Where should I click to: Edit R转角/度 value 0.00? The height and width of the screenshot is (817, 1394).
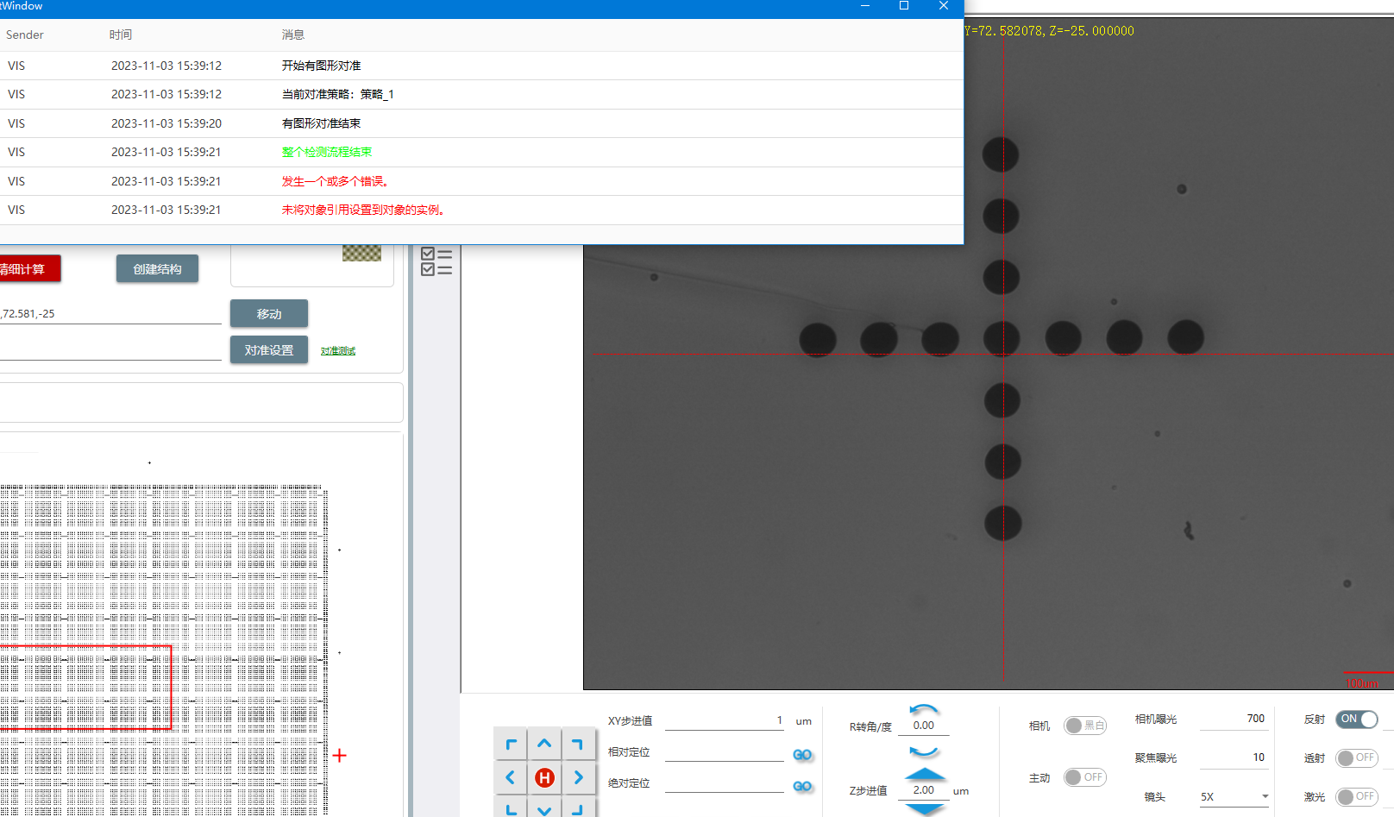(x=924, y=726)
